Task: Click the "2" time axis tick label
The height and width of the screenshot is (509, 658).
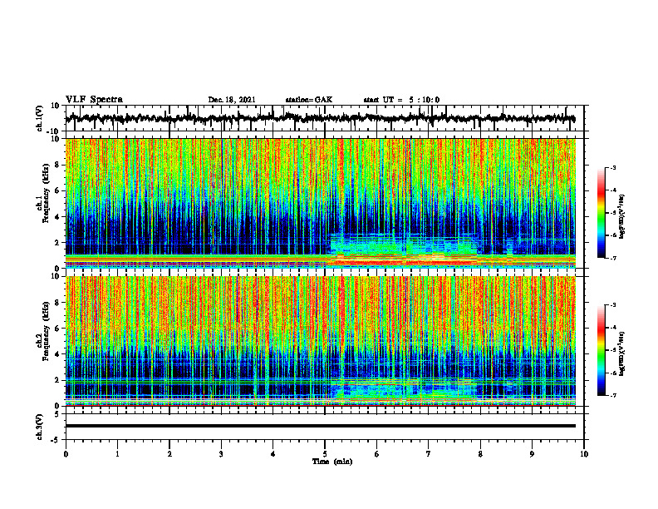Action: click(x=169, y=454)
